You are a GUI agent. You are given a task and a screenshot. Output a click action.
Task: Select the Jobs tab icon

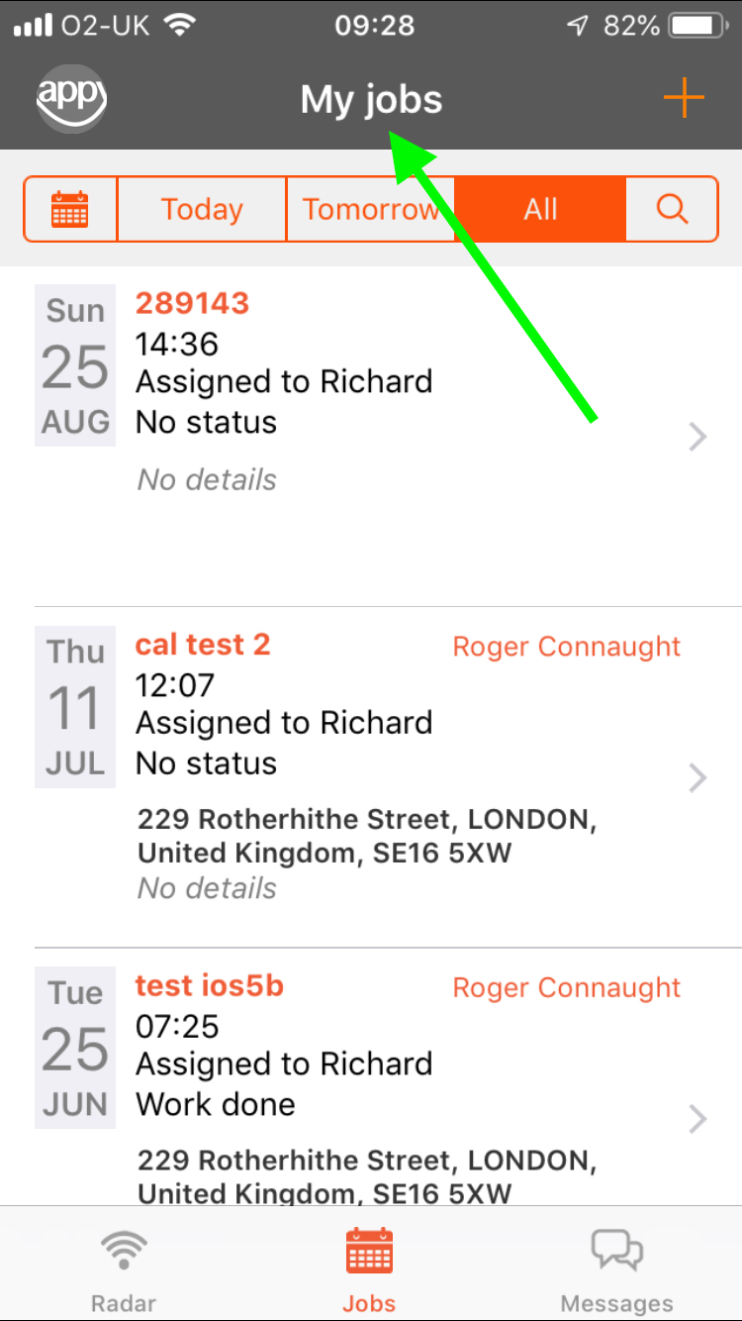(x=370, y=1251)
